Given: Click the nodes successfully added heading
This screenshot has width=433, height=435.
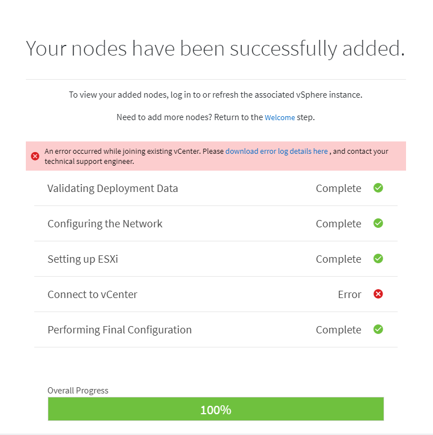Looking at the screenshot, I should (216, 49).
